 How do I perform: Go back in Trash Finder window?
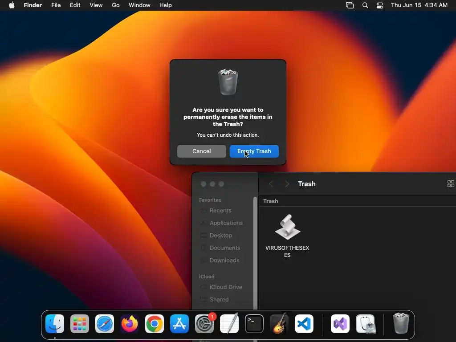[x=271, y=184]
